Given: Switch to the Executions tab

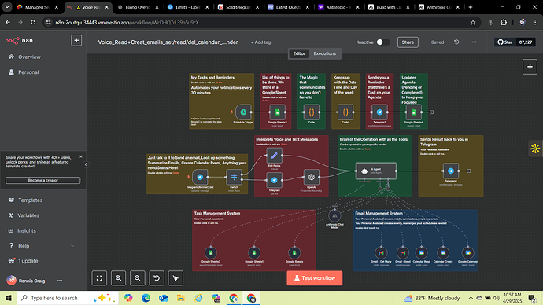Looking at the screenshot, I should pos(324,53).
